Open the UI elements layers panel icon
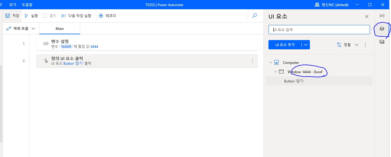Viewport: 391px width, 157px height. 382,29
